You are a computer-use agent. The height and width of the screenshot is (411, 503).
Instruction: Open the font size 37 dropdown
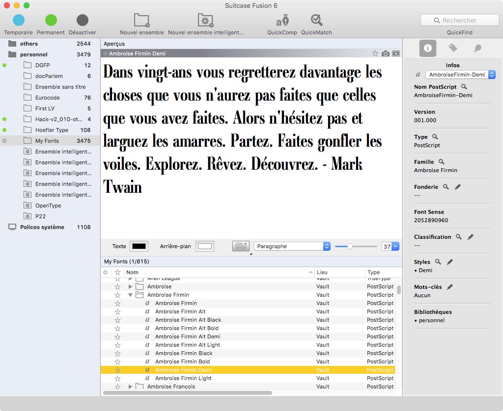point(395,246)
